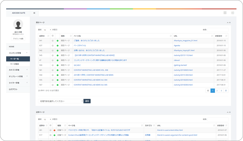The width and height of the screenshot is (243, 141).
Task: Click the user avatar image
Action: pos(18,24)
